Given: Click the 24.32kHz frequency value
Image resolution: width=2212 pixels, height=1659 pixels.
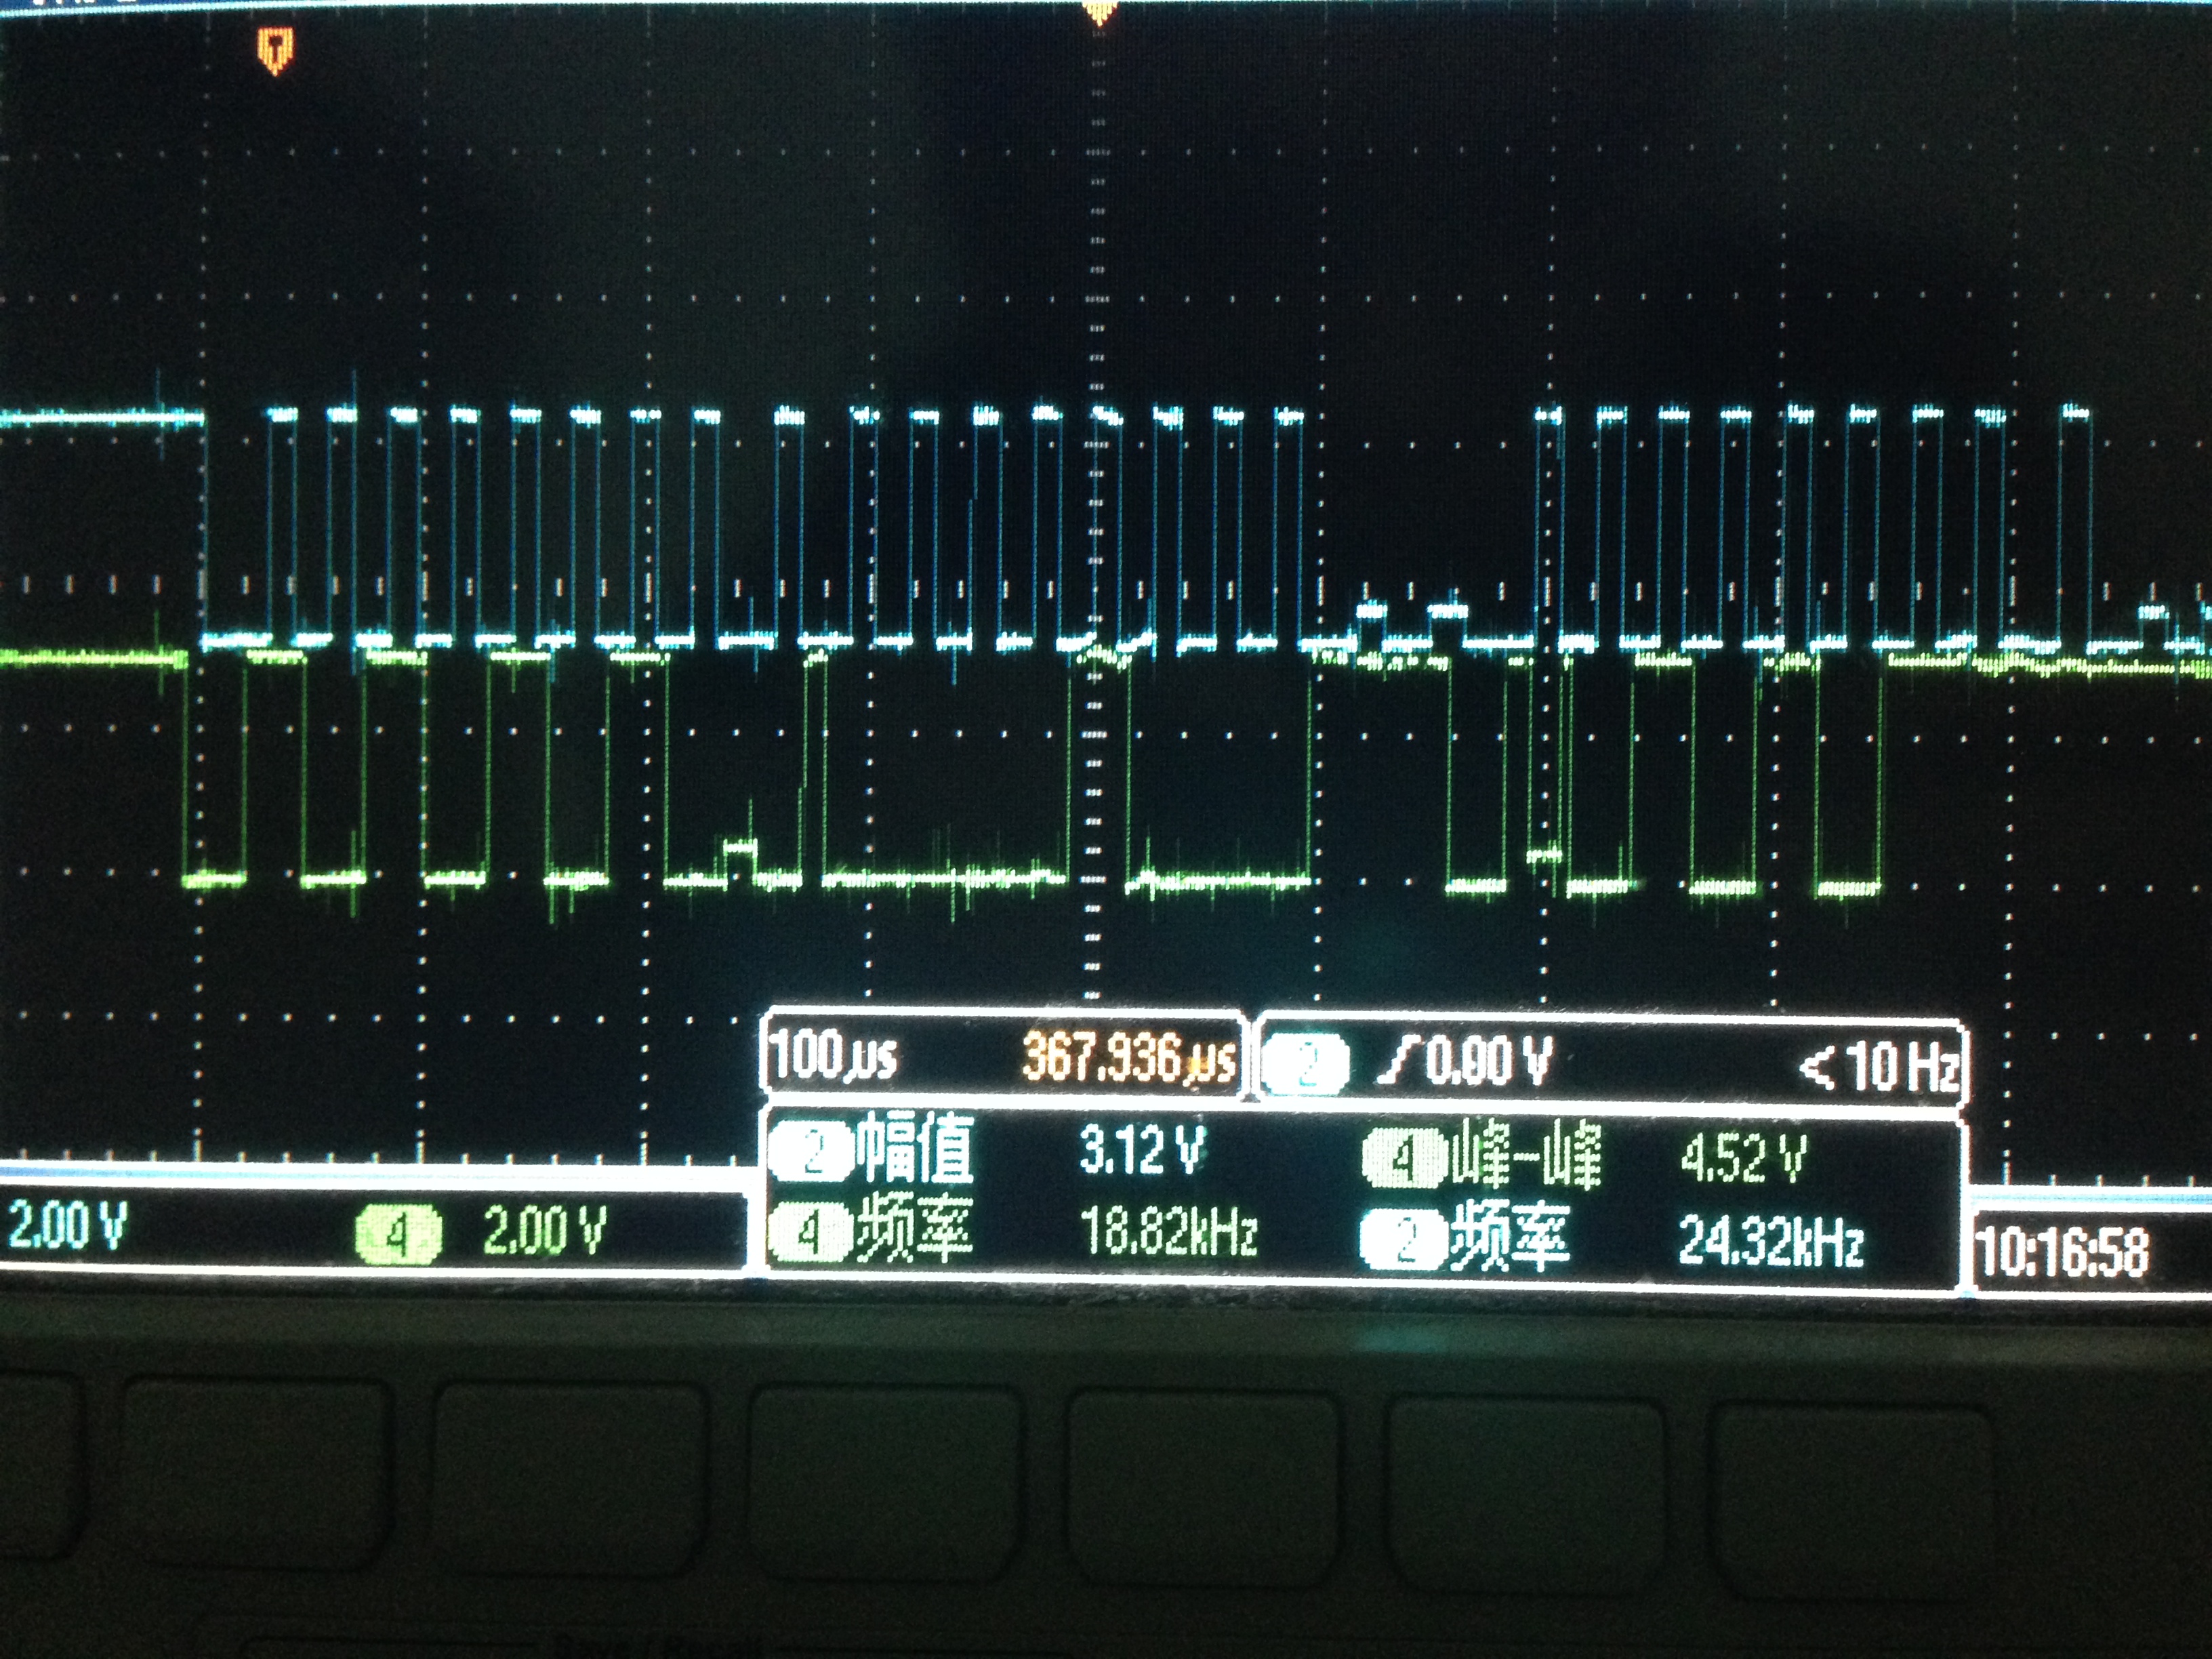Looking at the screenshot, I should coord(1770,1242).
